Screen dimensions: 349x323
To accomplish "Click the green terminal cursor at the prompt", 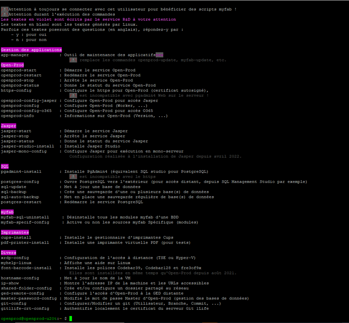I will click(71, 319).
